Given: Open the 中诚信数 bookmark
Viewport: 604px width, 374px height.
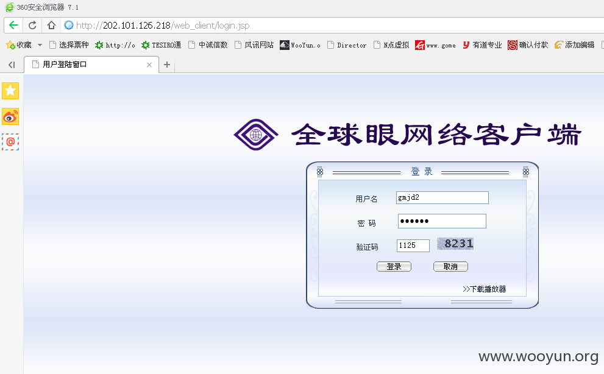Looking at the screenshot, I should pyautogui.click(x=208, y=45).
